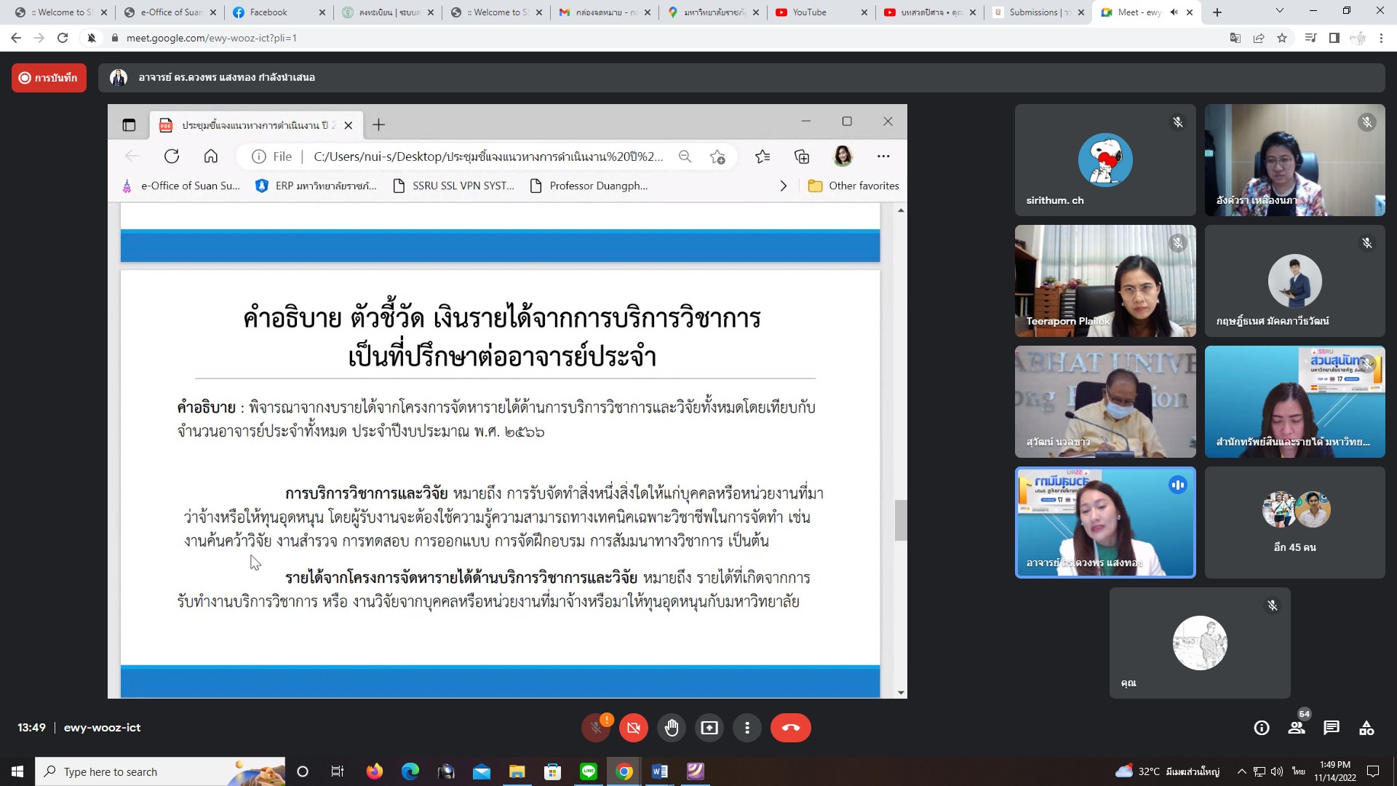This screenshot has width=1397, height=786.
Task: Bookmark this page with the star icon
Action: (1282, 38)
